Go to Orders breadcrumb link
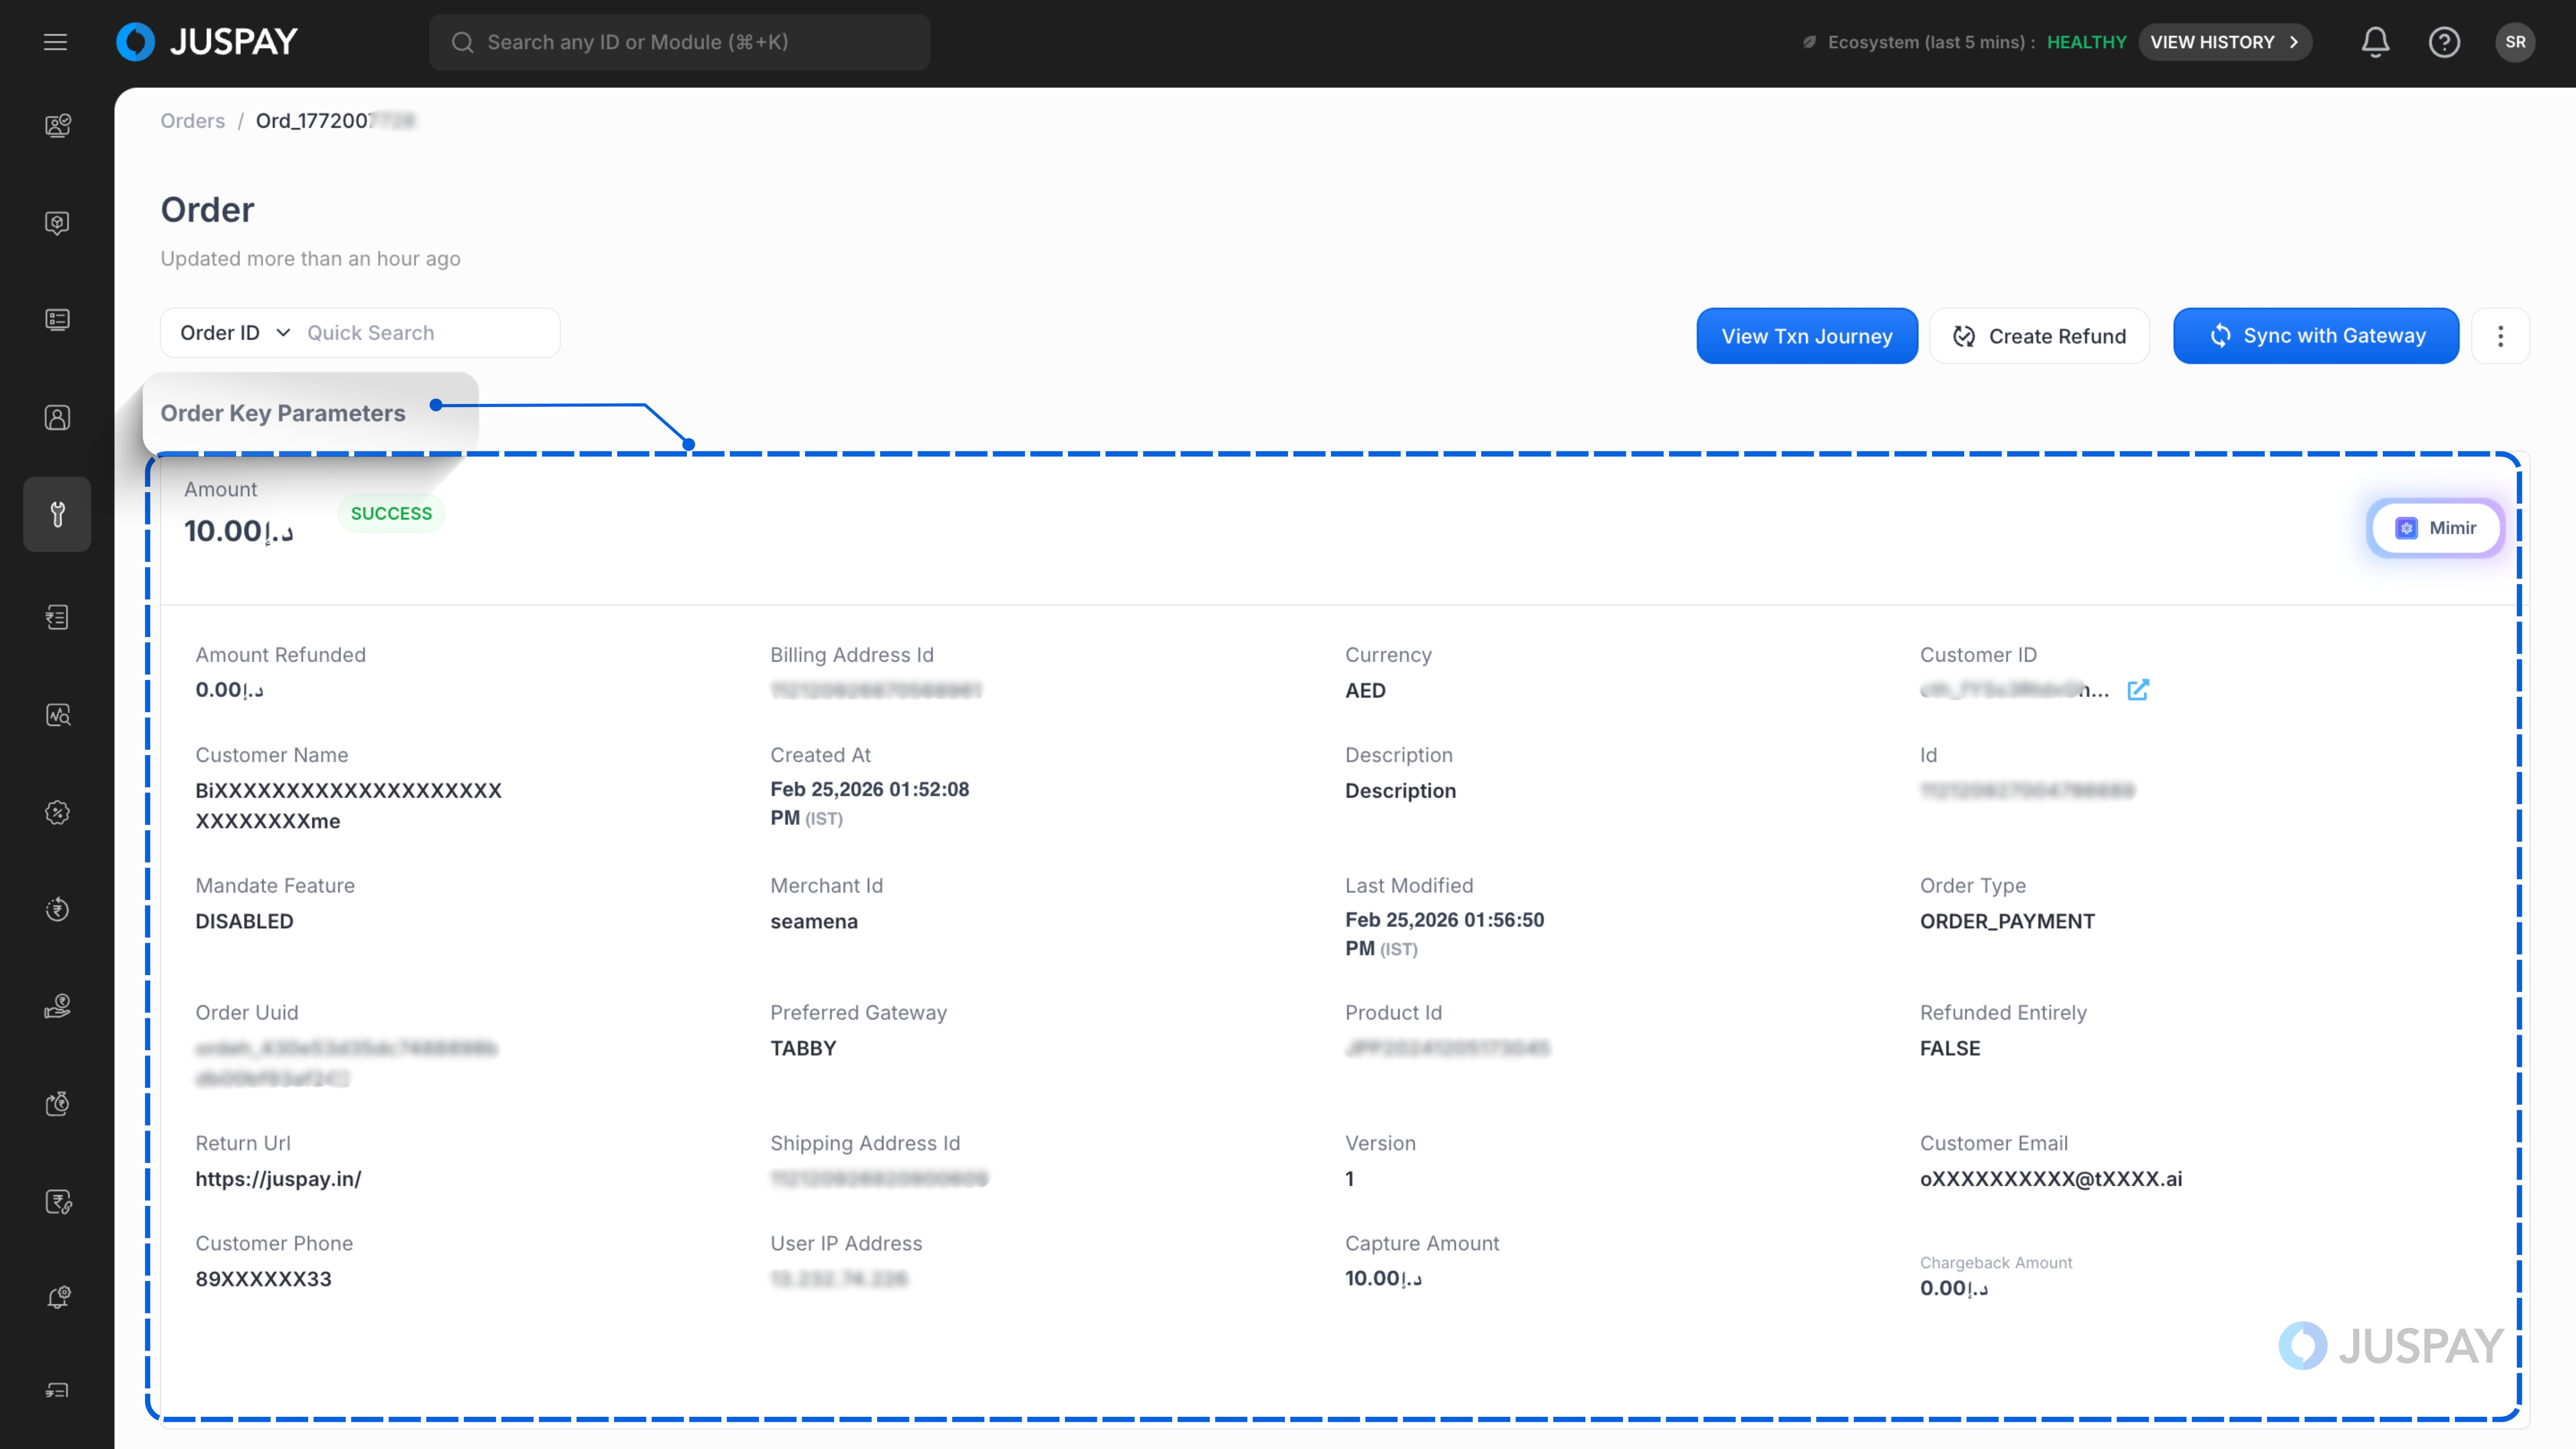Viewport: 2576px width, 1449px height. pos(193,121)
